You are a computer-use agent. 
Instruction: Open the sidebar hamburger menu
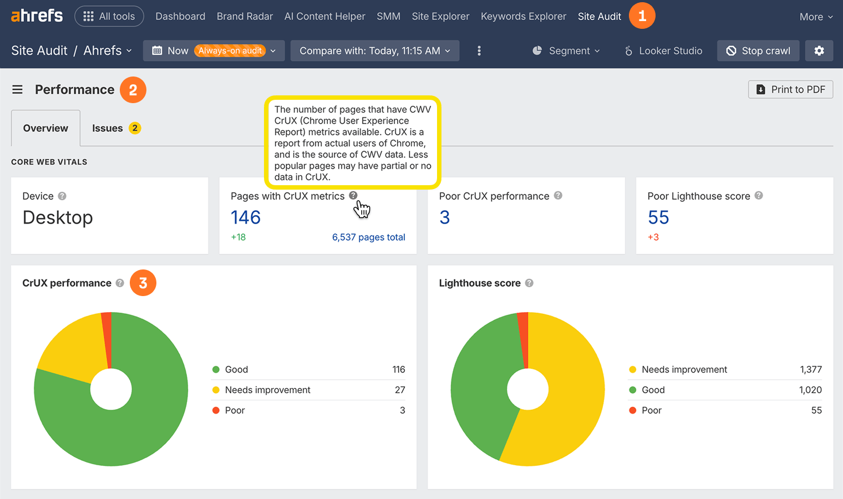[17, 89]
